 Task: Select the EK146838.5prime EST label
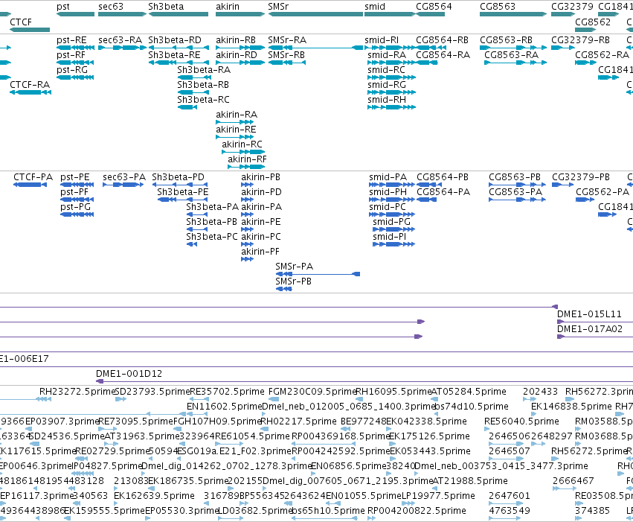click(x=571, y=407)
